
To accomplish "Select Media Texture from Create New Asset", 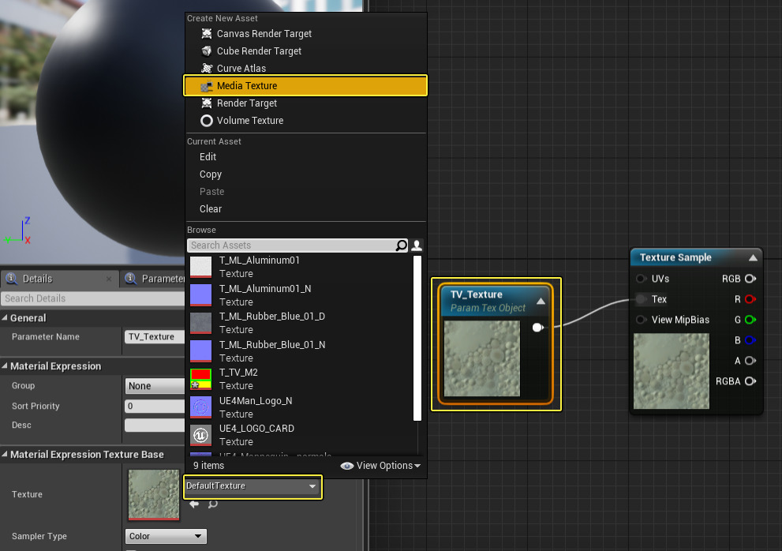I will [x=247, y=86].
